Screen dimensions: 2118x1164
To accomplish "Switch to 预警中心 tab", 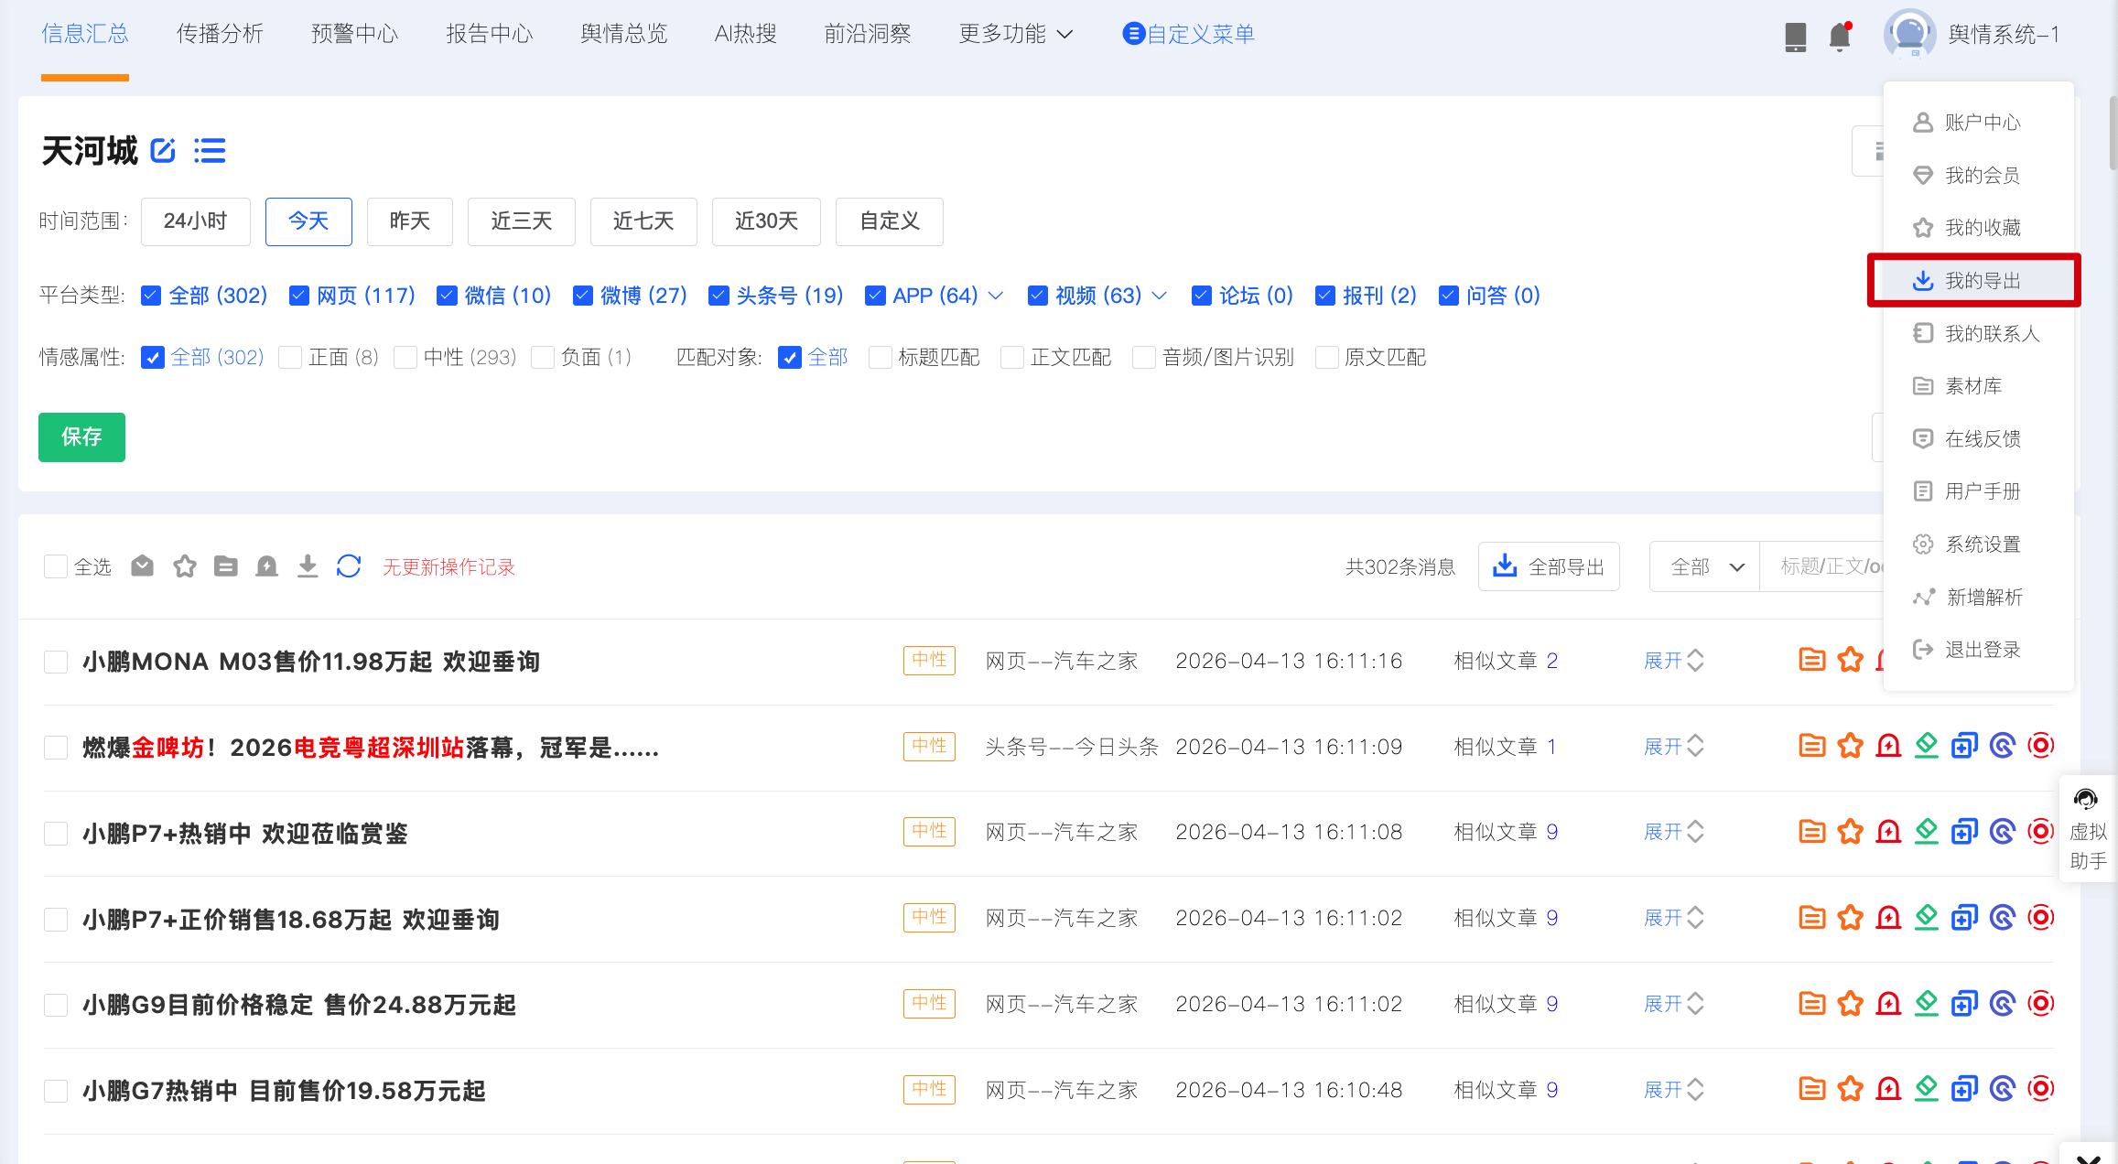I will click(x=354, y=34).
